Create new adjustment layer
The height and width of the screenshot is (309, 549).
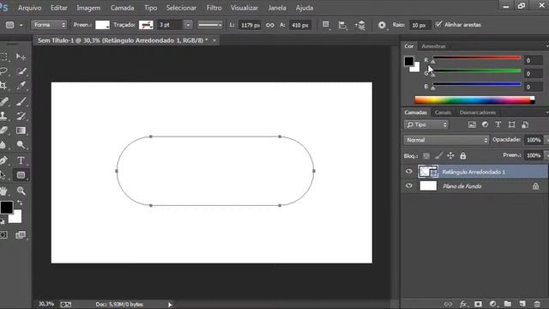tap(493, 304)
